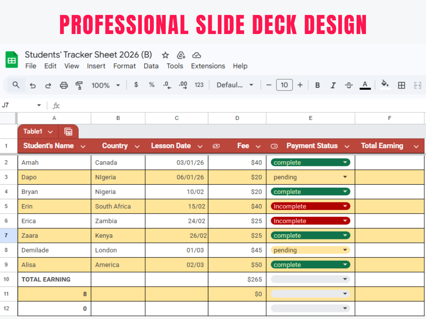Check the cloud save status icon
This screenshot has height=319, width=426.
click(x=196, y=55)
